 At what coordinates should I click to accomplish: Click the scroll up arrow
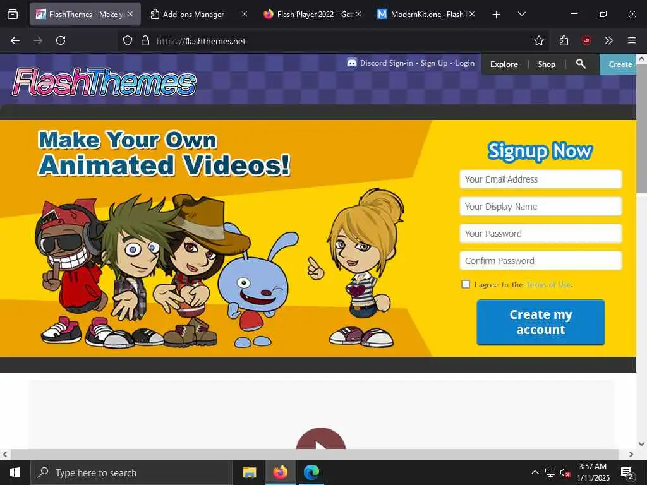tap(641, 59)
